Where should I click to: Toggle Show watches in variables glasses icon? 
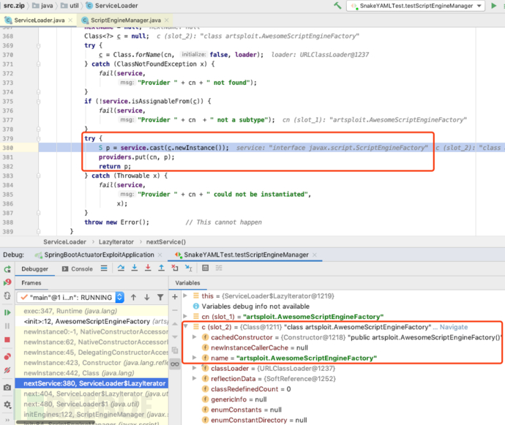[x=175, y=364]
